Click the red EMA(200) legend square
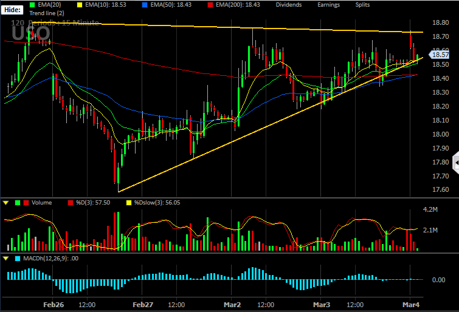 210,5
